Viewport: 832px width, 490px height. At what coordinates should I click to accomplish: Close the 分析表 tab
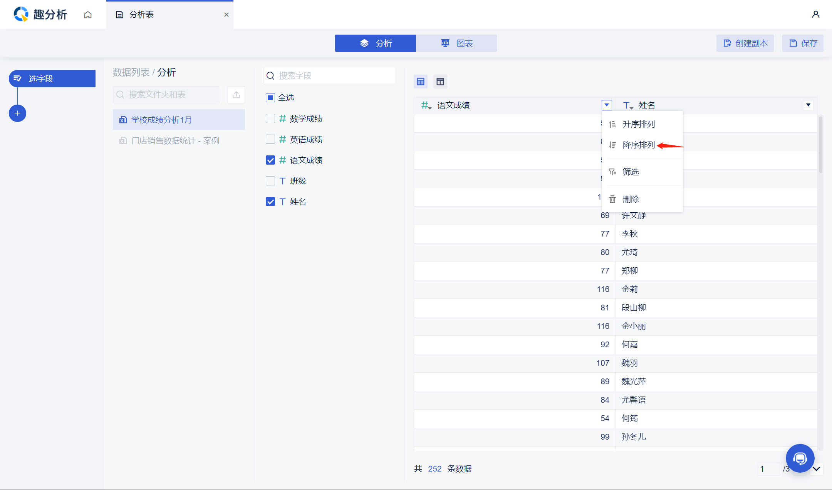click(x=226, y=15)
